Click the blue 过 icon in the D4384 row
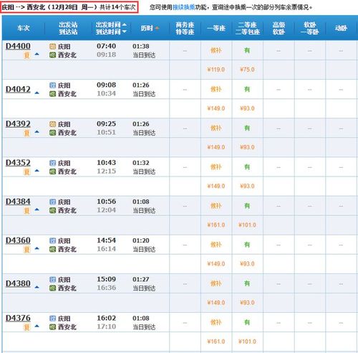358x353 pixels. [52, 202]
